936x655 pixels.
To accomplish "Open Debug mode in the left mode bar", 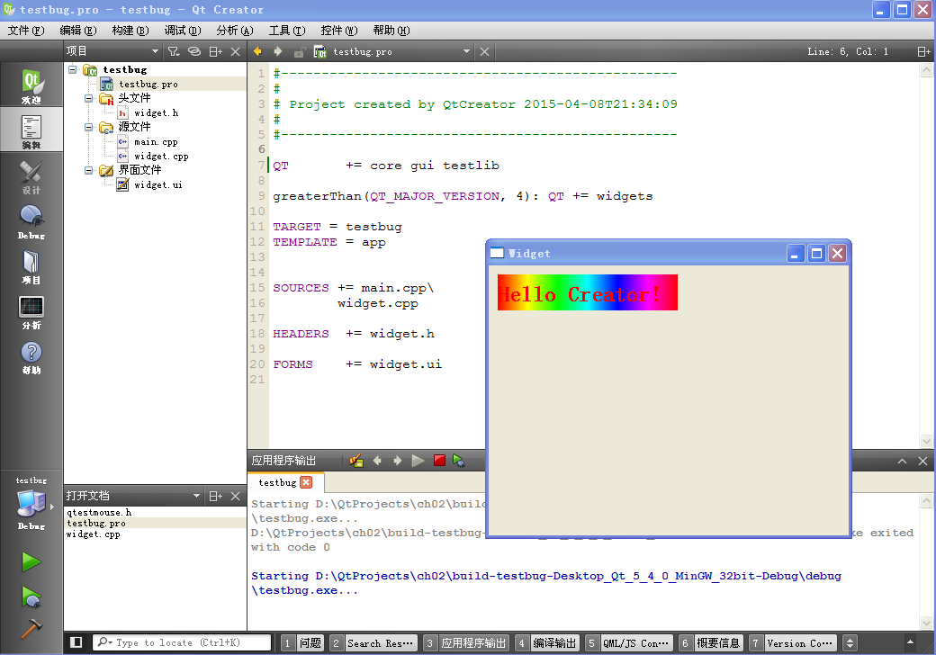I will tap(31, 221).
